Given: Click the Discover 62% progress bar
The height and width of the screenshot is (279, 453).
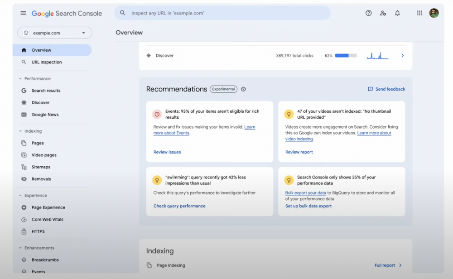Looking at the screenshot, I should coord(346,55).
